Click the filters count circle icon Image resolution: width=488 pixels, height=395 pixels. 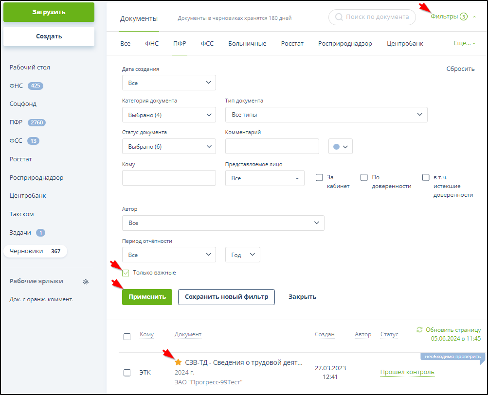464,17
